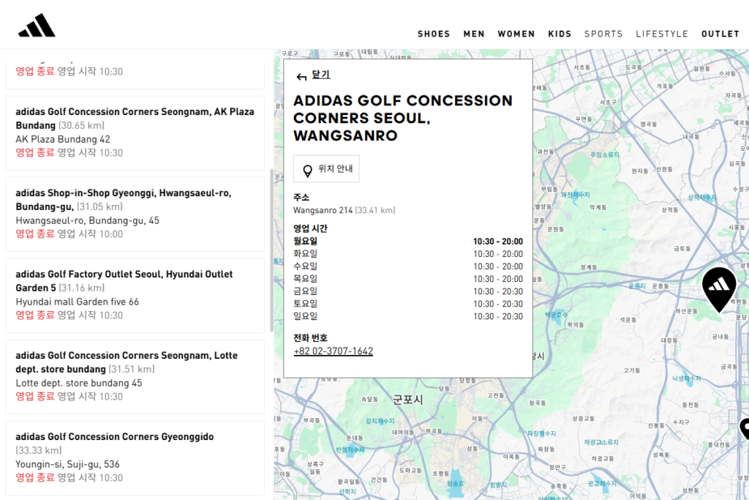Click the partial map marker at right edge
Image resolution: width=749 pixels, height=500 pixels.
coord(745,428)
